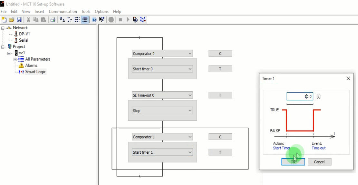Click the timer seconds value input field
The height and width of the screenshot is (185, 358).
[x=300, y=96]
